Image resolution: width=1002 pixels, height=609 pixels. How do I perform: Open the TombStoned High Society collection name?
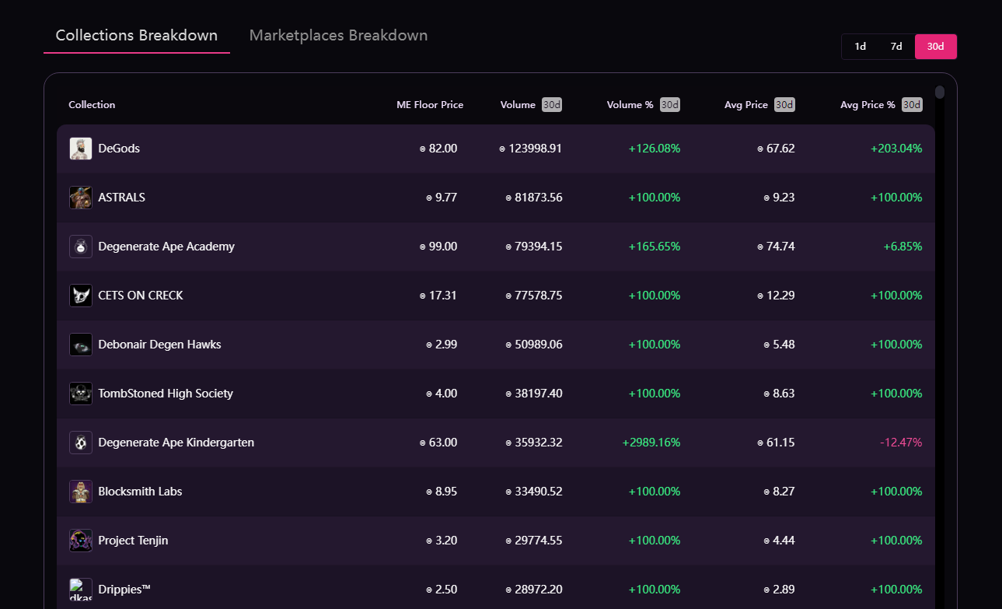pyautogui.click(x=166, y=394)
